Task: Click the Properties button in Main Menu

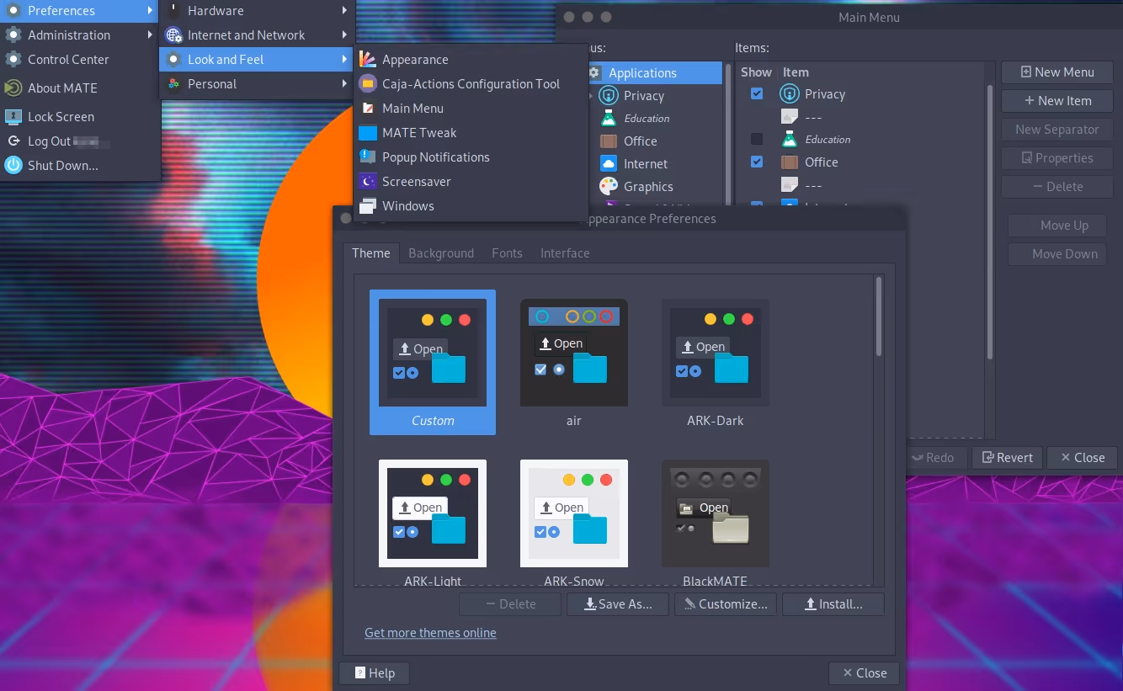Action: tap(1057, 158)
